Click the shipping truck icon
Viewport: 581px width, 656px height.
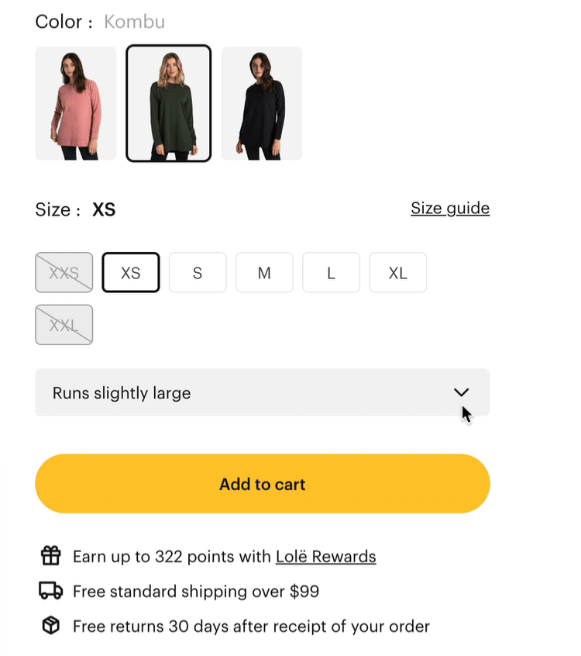pyautogui.click(x=51, y=591)
